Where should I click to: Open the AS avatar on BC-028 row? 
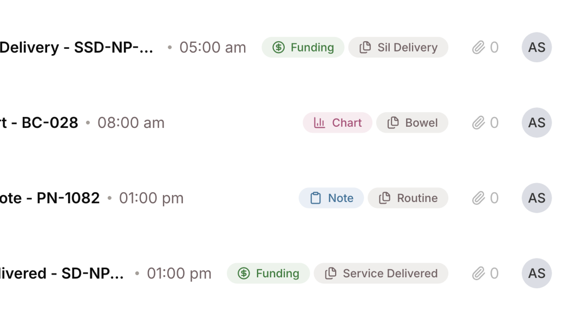click(x=536, y=123)
